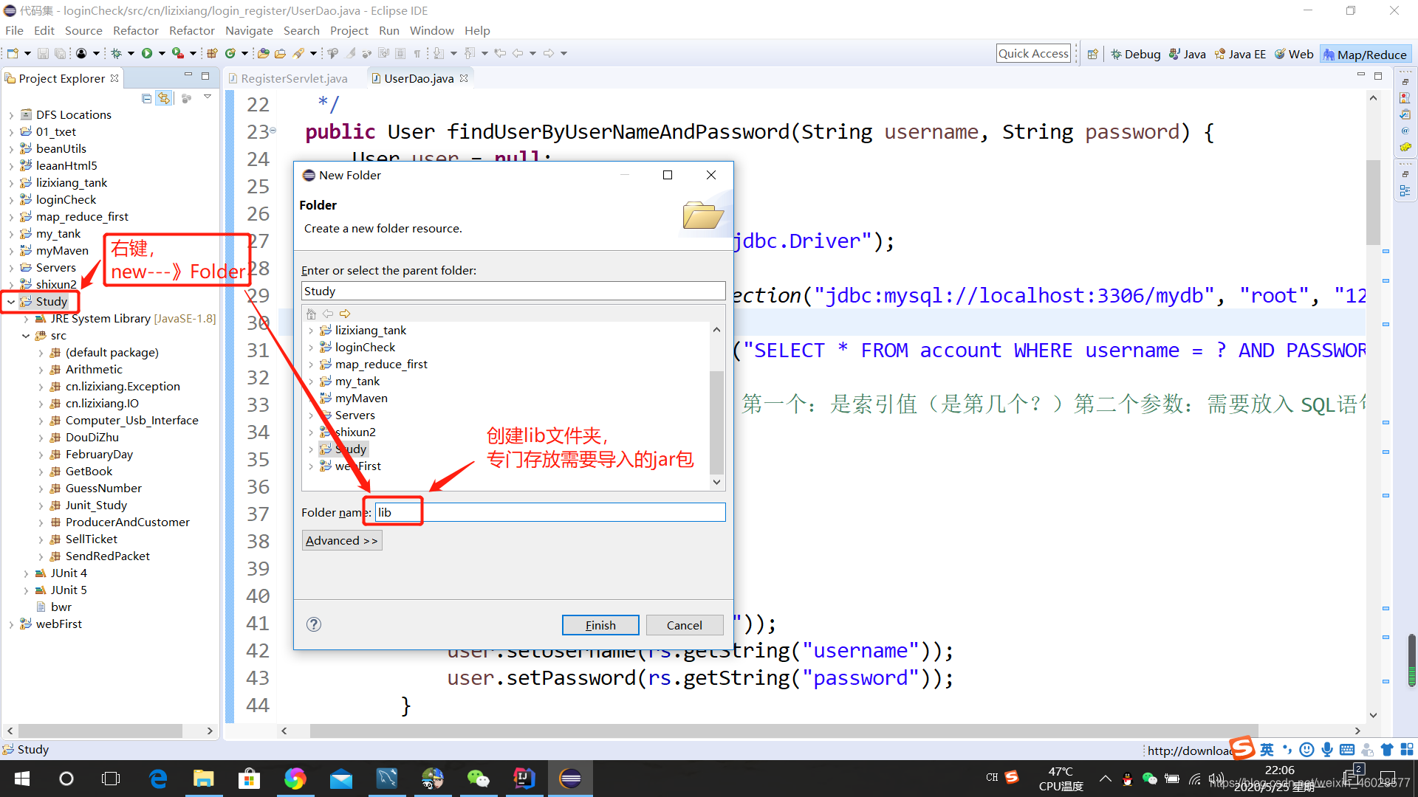The height and width of the screenshot is (797, 1418).
Task: Click the Last Edit Location arrow icon
Action: [x=500, y=53]
